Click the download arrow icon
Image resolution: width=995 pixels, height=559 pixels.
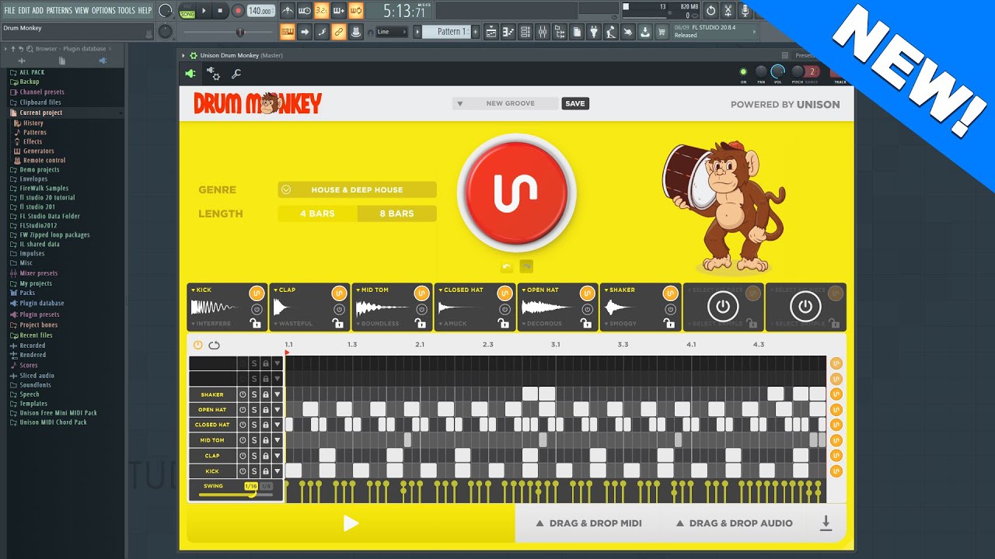(x=826, y=523)
